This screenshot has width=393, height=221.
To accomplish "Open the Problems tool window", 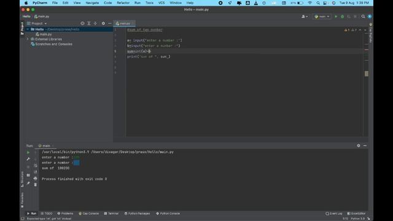I will pyautogui.click(x=65, y=214).
